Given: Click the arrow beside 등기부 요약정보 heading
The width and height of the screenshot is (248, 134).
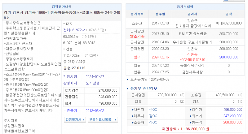Looking at the screenshot, I should pos(128,89).
